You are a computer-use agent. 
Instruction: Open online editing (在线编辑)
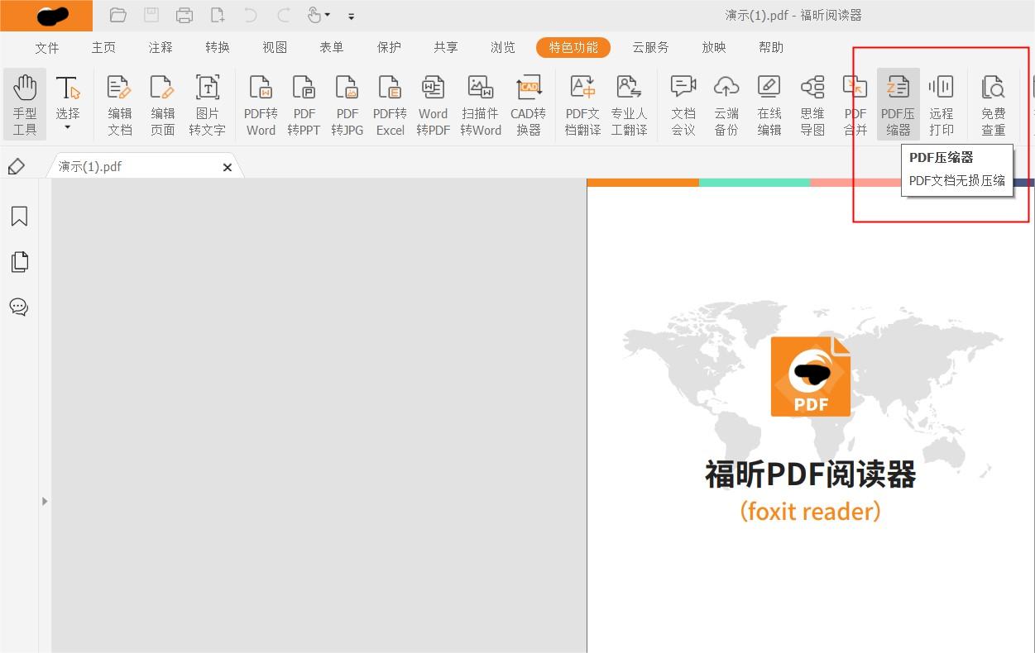click(x=769, y=104)
